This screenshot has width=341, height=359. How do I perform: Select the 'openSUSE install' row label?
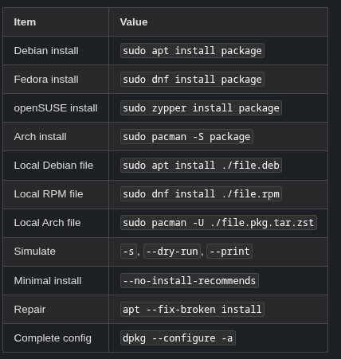[x=56, y=108]
